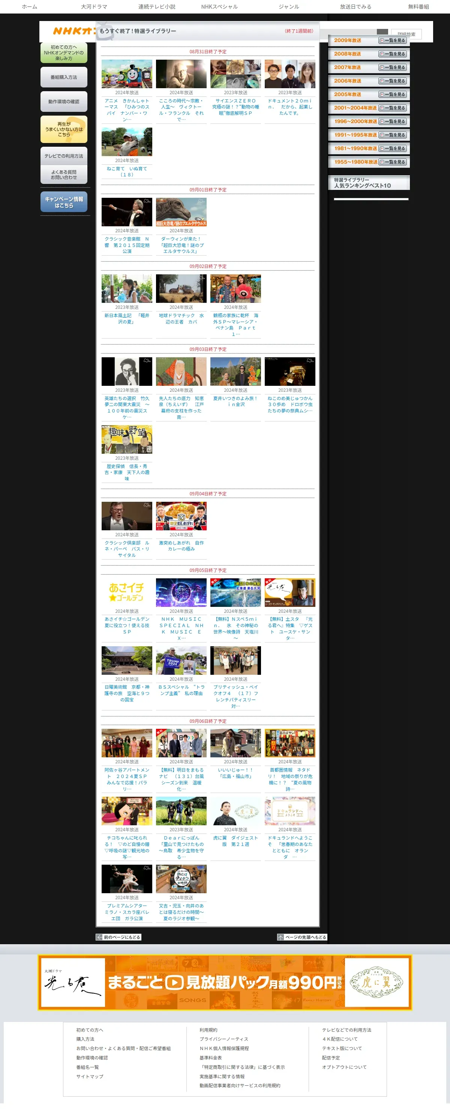450x1109 pixels.
Task: View list for 2001~2004年放送
Action: point(392,108)
